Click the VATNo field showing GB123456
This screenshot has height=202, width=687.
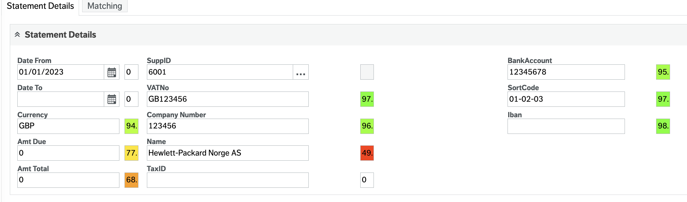(x=227, y=99)
